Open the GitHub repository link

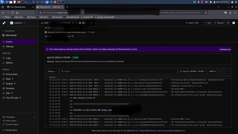pos(67,32)
